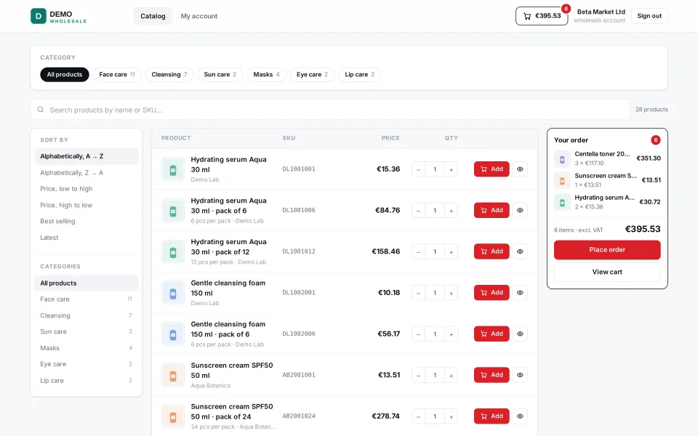Filter by Masks pill

coord(266,74)
